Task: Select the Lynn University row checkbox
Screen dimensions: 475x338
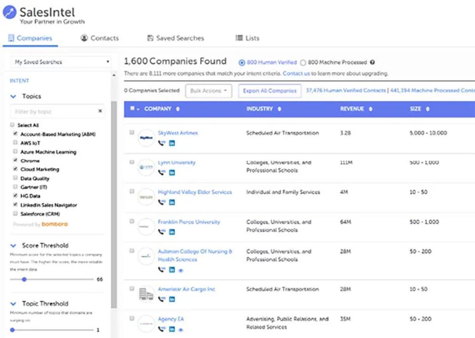Action: click(132, 162)
